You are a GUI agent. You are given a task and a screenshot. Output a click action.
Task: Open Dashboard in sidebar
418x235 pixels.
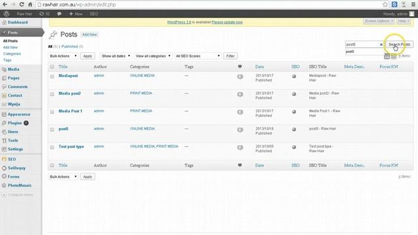coord(18,22)
